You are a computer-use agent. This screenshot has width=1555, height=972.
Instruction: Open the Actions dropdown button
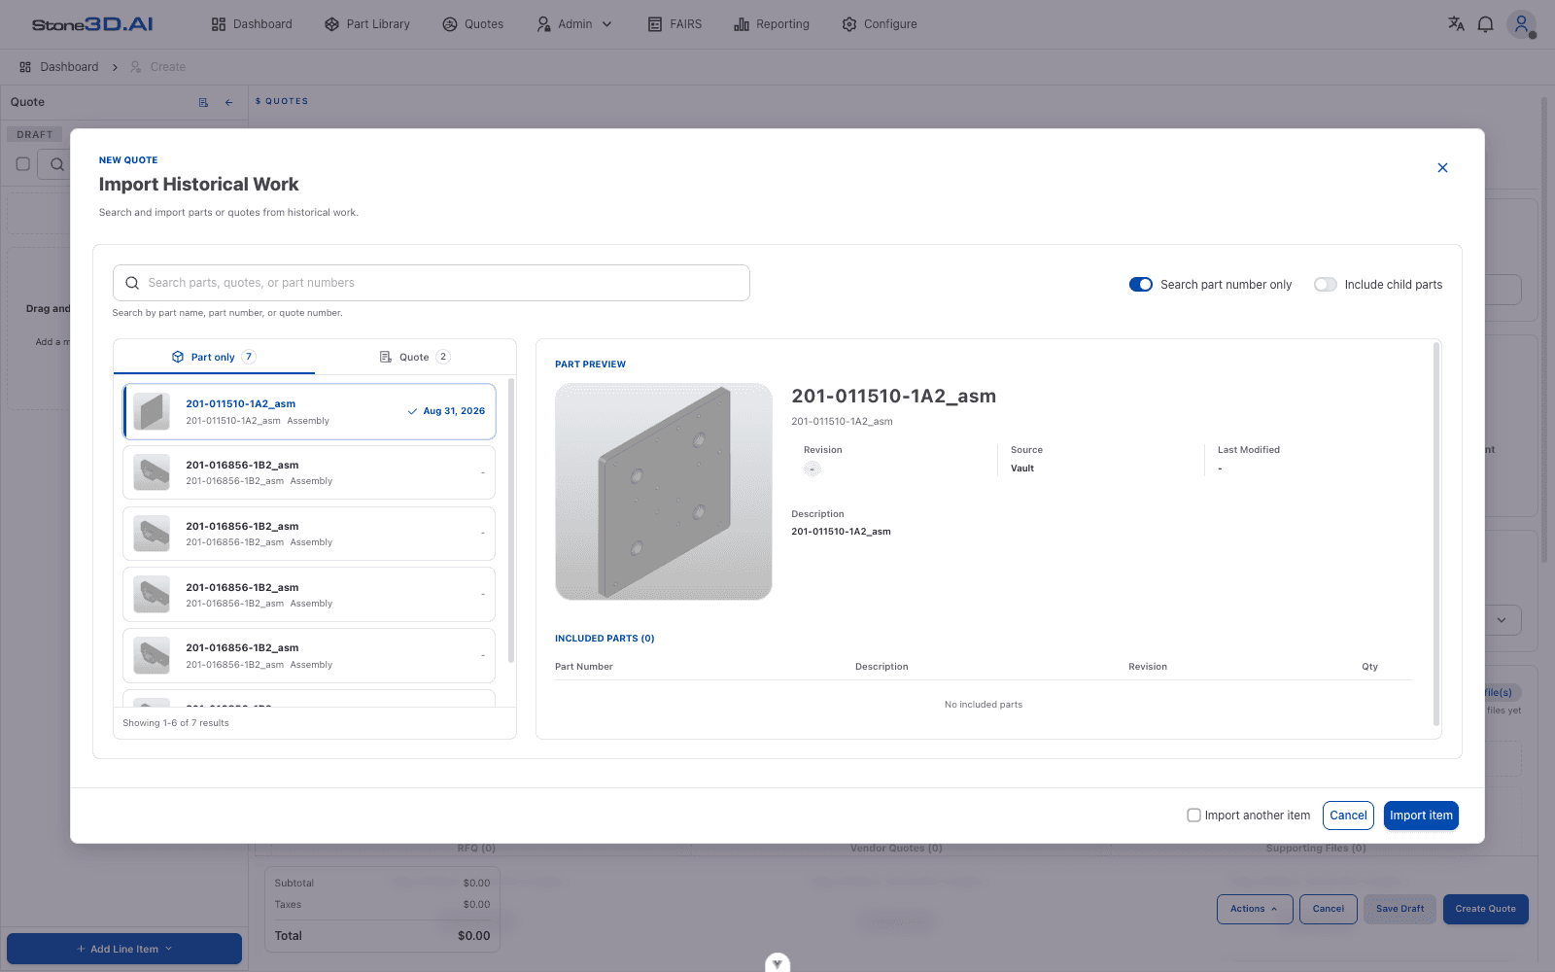1255,909
